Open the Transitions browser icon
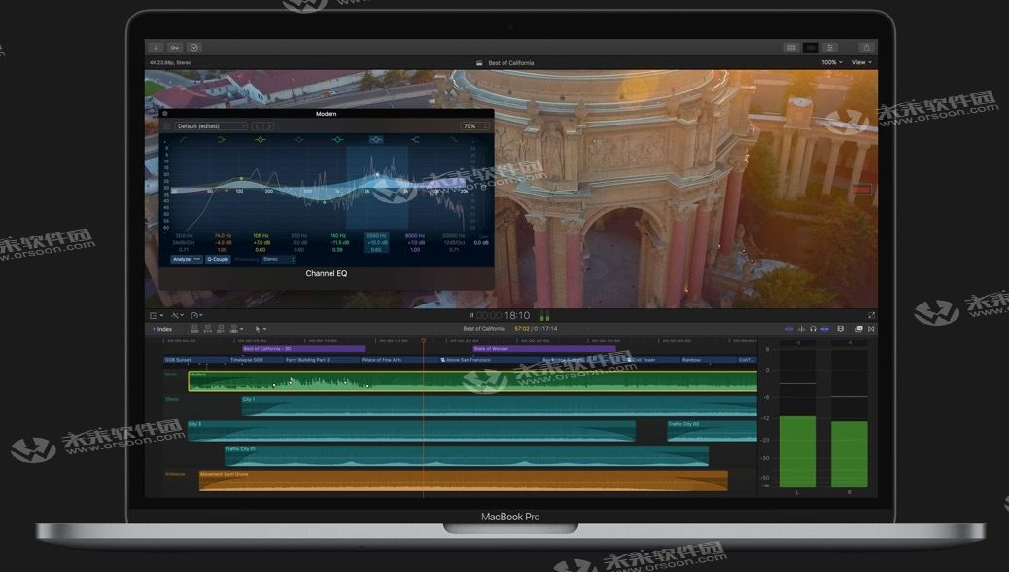This screenshot has width=1009, height=572. [871, 329]
